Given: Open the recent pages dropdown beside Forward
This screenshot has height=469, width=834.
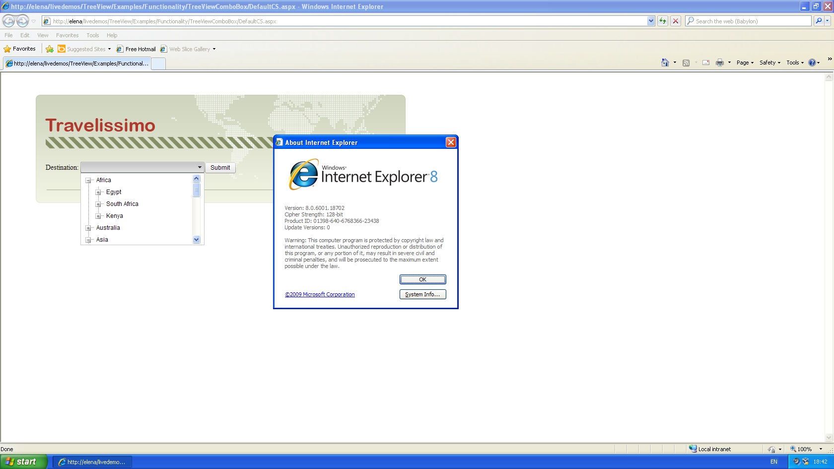Looking at the screenshot, I should (x=34, y=21).
